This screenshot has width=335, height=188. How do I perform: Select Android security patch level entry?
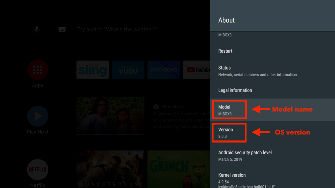pyautogui.click(x=272, y=156)
